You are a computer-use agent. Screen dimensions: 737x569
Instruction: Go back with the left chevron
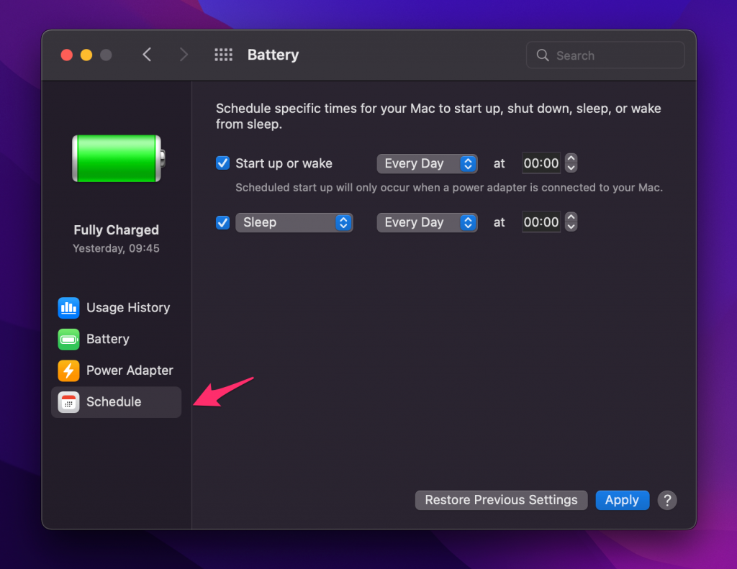point(147,55)
